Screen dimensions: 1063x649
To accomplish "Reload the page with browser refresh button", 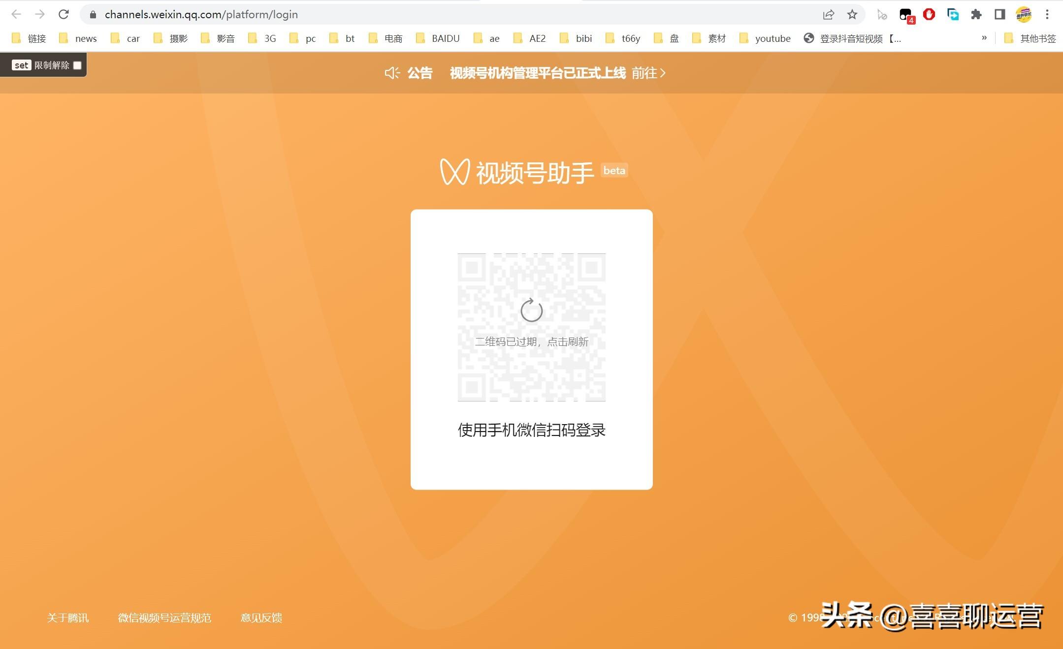I will point(64,14).
